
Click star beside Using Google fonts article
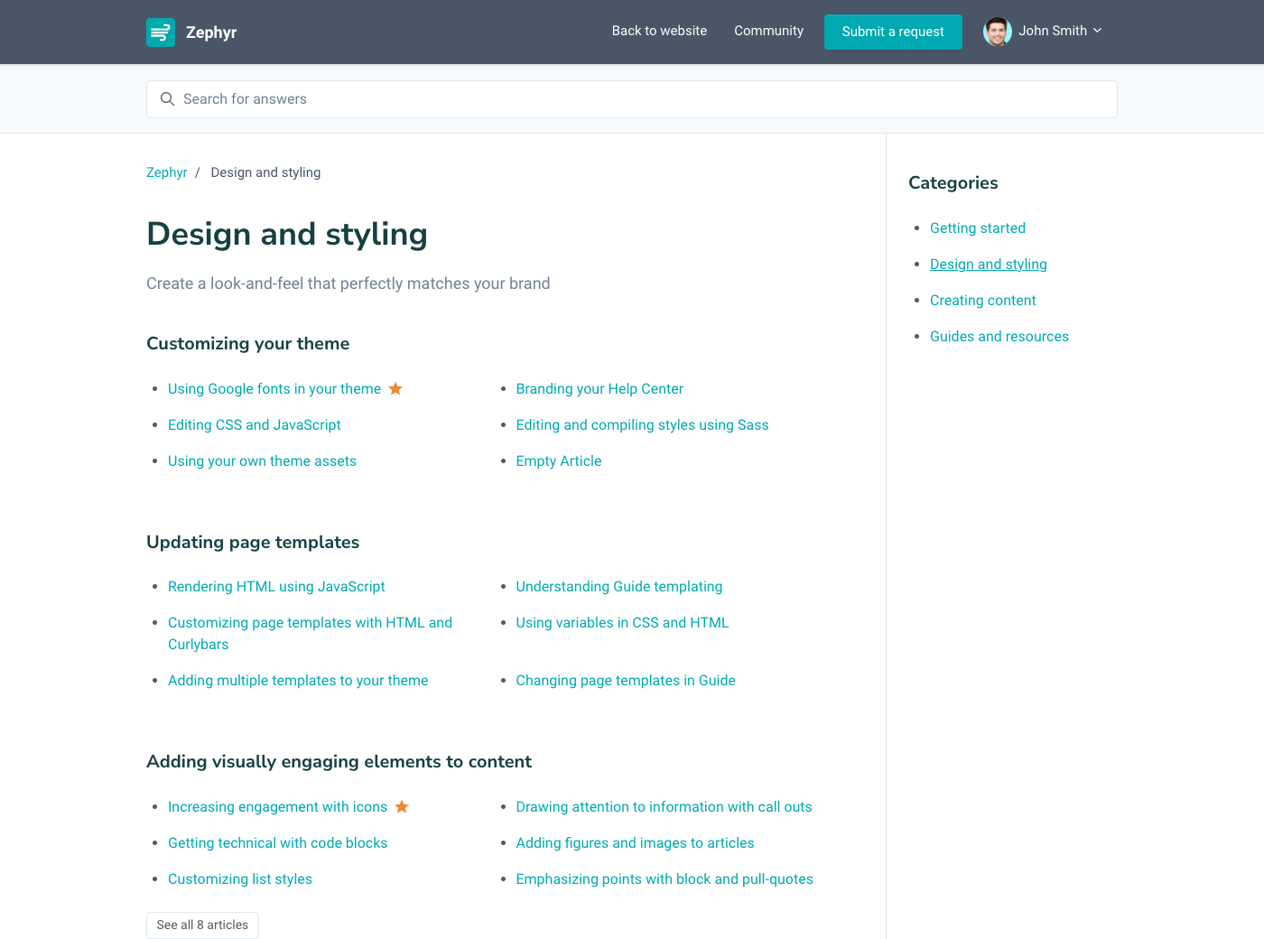[395, 389]
